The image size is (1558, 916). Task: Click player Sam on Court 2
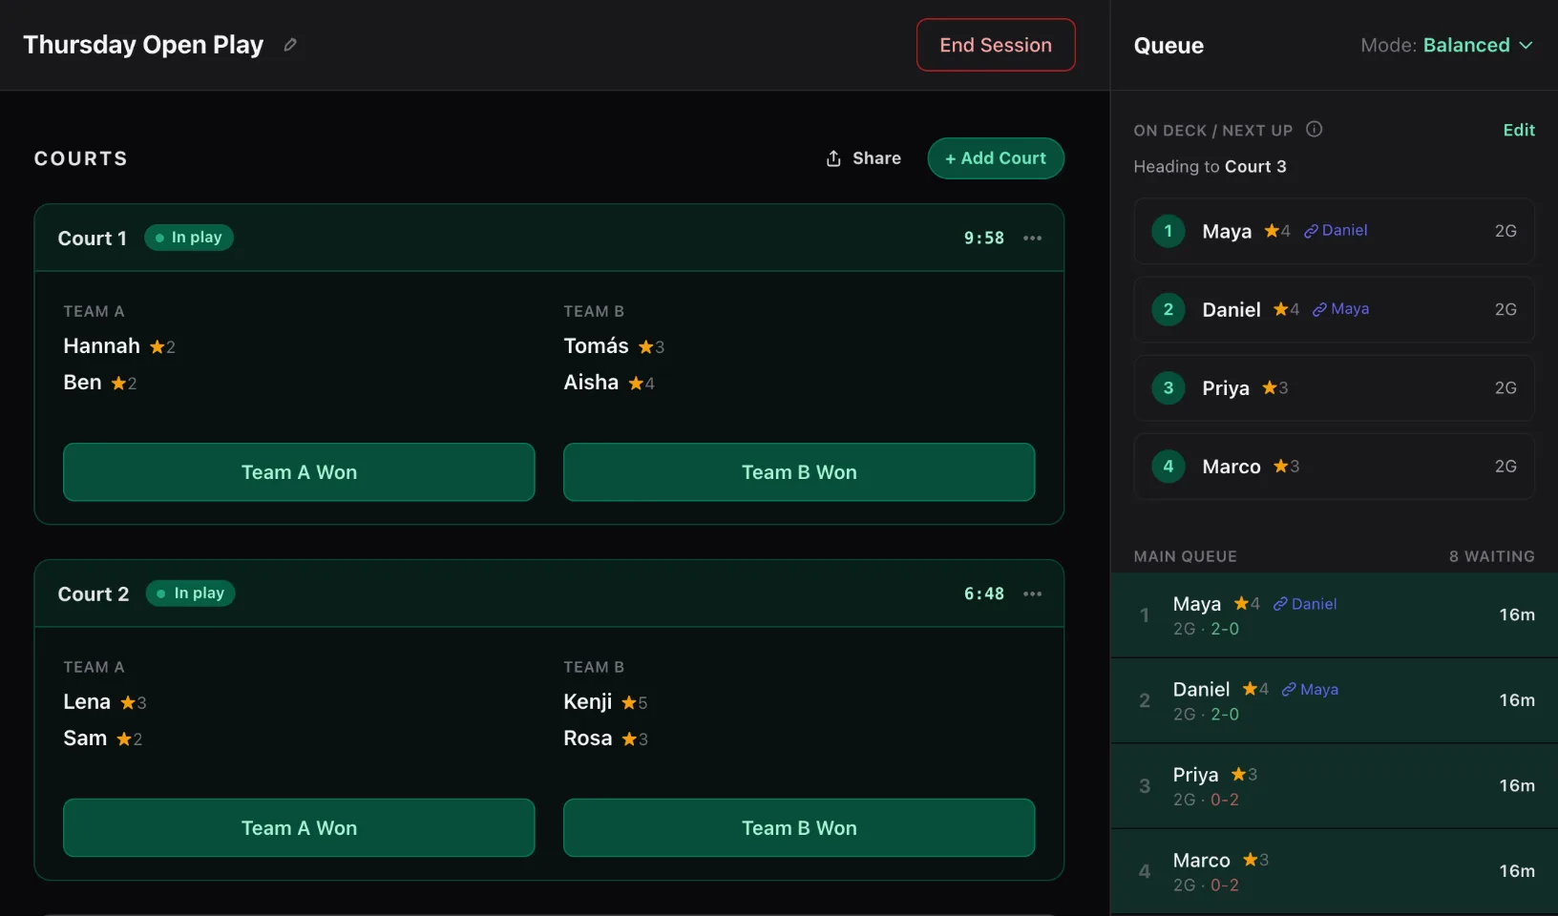click(x=85, y=739)
